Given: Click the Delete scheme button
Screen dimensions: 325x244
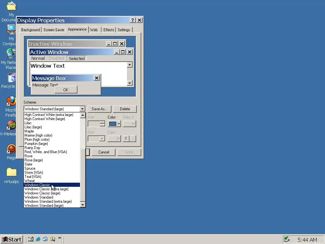Looking at the screenshot, I should pos(125,109).
